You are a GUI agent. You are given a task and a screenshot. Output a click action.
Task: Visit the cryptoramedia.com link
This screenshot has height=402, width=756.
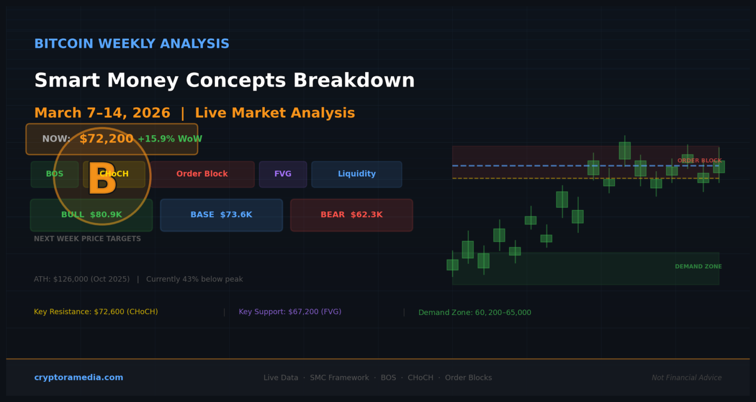click(x=79, y=377)
